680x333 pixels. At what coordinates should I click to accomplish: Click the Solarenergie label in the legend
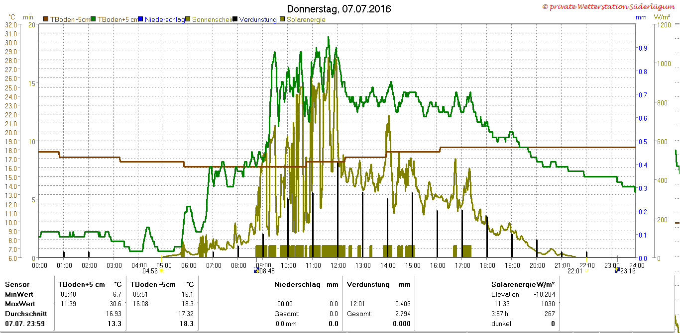point(306,19)
